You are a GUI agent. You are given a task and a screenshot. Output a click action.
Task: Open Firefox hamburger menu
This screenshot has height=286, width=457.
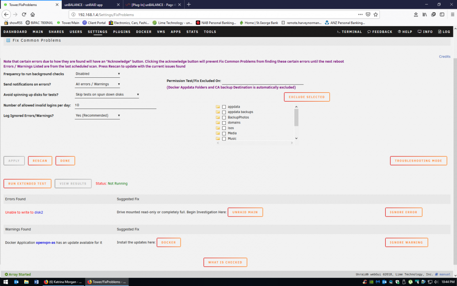[452, 14]
